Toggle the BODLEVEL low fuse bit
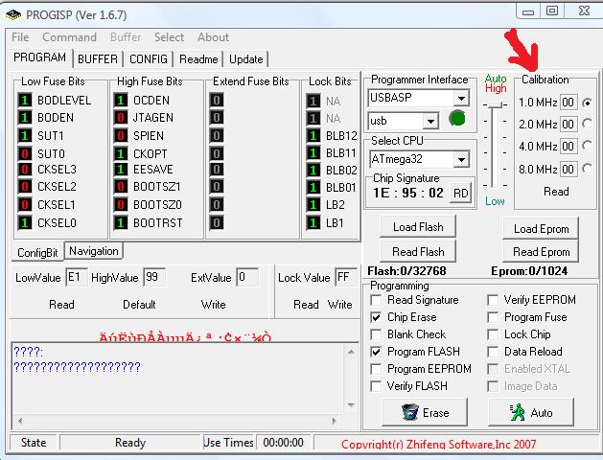This screenshot has height=460, width=603. coord(25,101)
